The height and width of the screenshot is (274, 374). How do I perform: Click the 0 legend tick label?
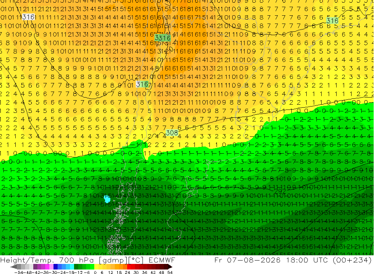click(x=95, y=273)
